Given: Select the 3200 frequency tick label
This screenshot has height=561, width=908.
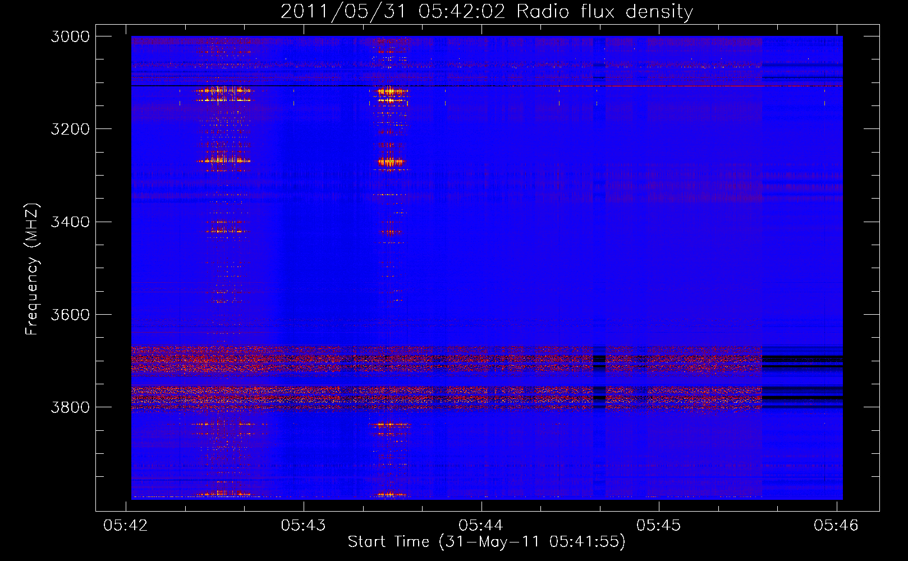Looking at the screenshot, I should (x=70, y=129).
